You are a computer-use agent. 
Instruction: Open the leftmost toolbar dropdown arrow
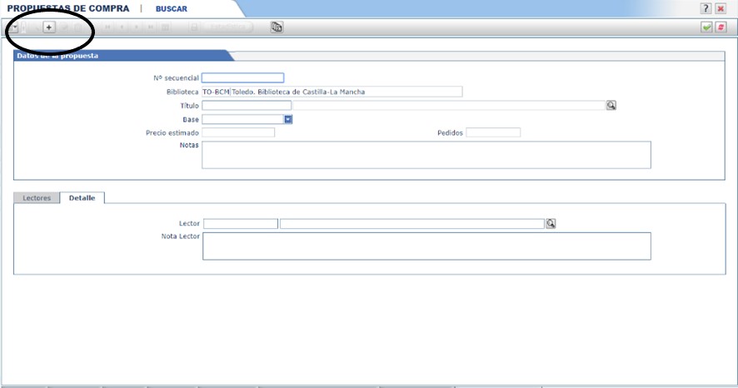click(x=14, y=27)
